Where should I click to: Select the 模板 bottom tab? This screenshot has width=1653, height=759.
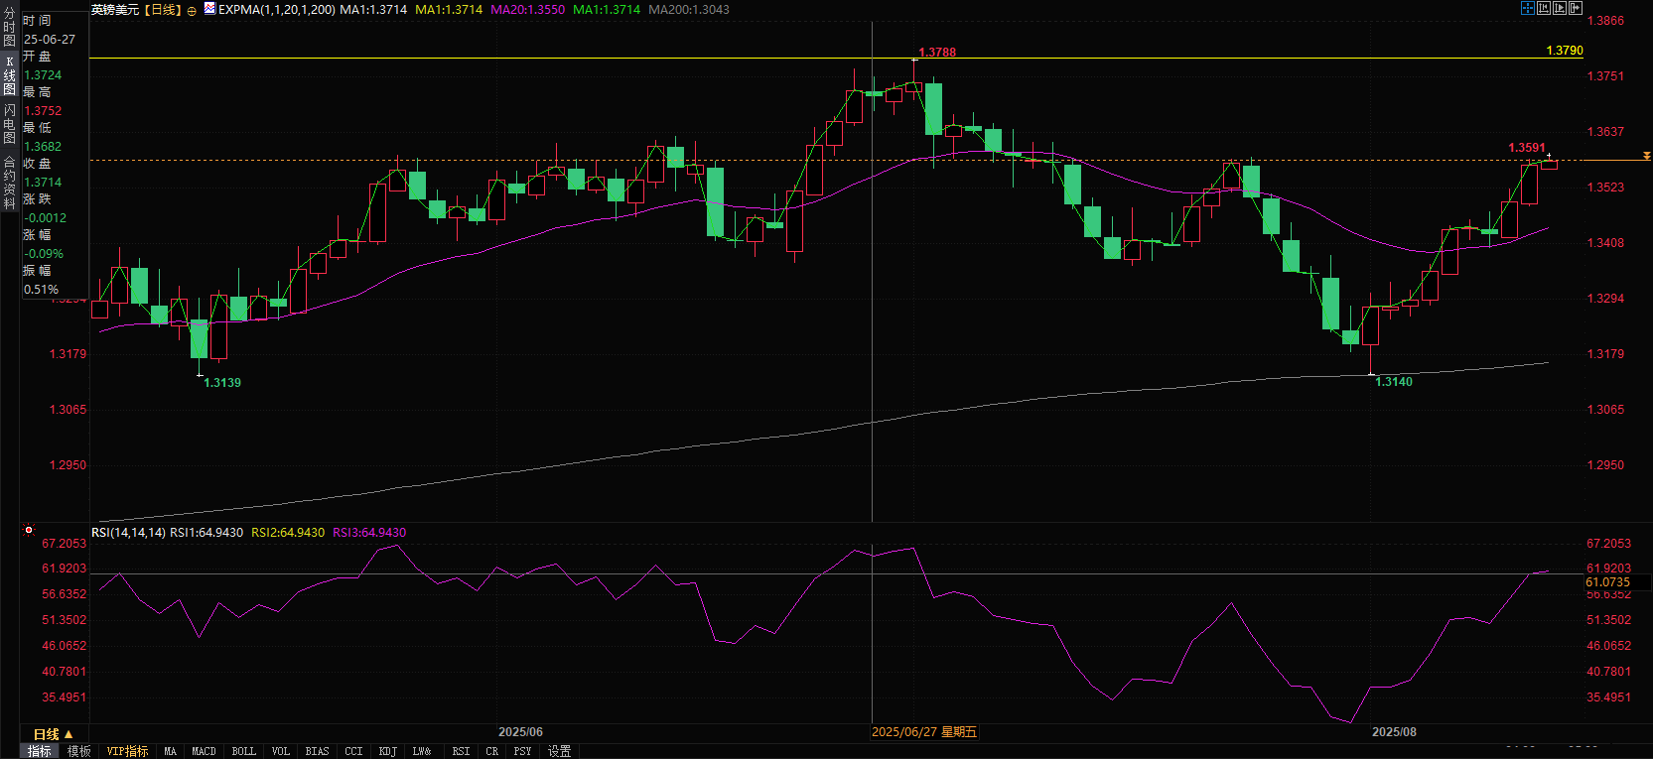coord(79,751)
